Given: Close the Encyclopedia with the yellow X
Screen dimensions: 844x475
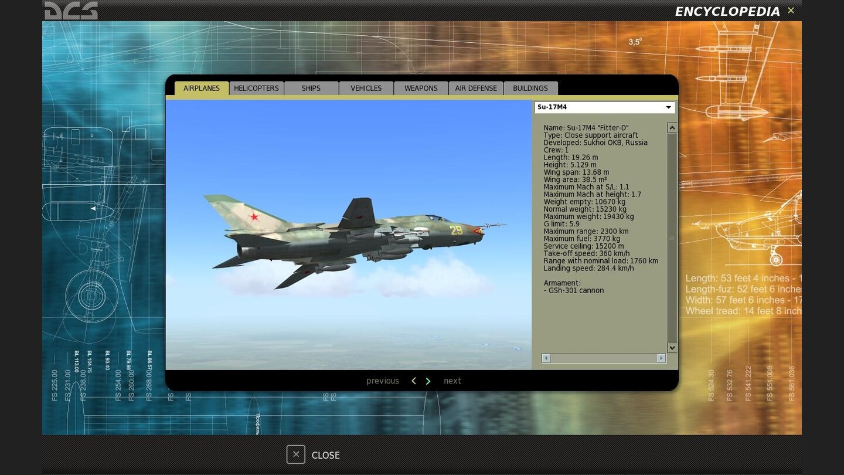Looking at the screenshot, I should pyautogui.click(x=791, y=10).
